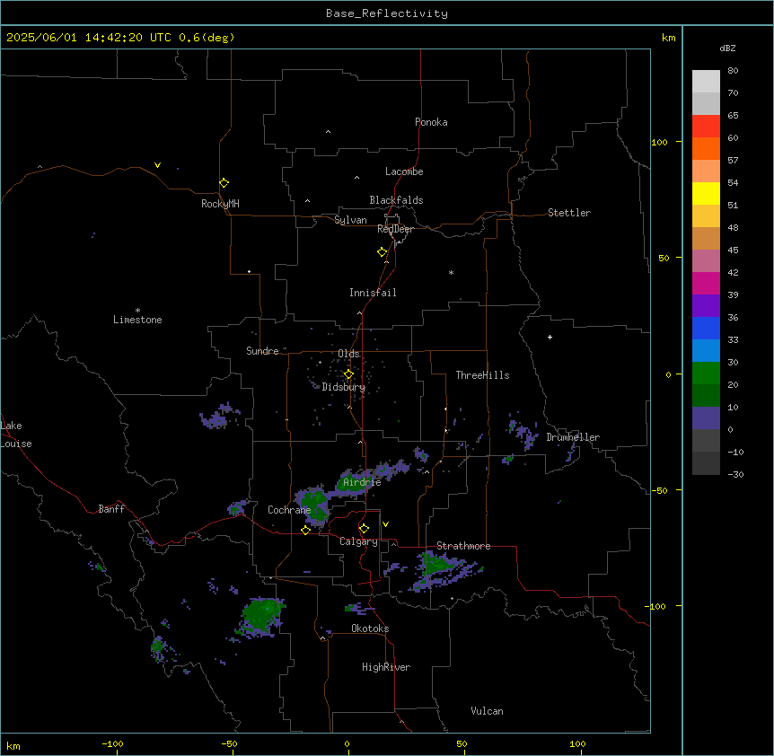
Task: Click the ThreeHills label
Action: coord(482,375)
